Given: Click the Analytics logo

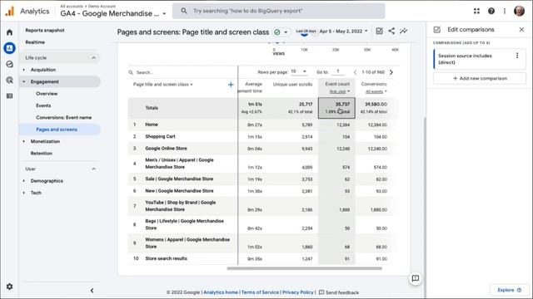Looking at the screenshot, I should click(x=10, y=11).
